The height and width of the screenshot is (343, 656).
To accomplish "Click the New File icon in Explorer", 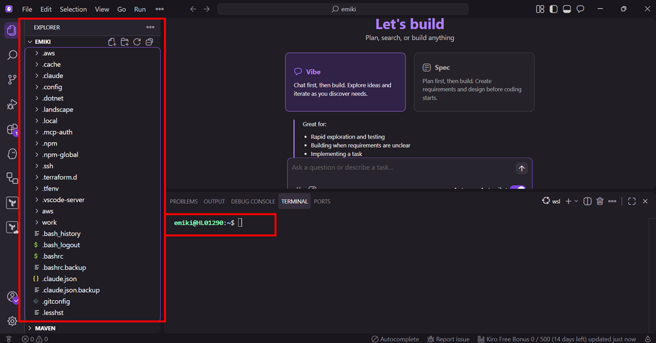I will pyautogui.click(x=112, y=42).
